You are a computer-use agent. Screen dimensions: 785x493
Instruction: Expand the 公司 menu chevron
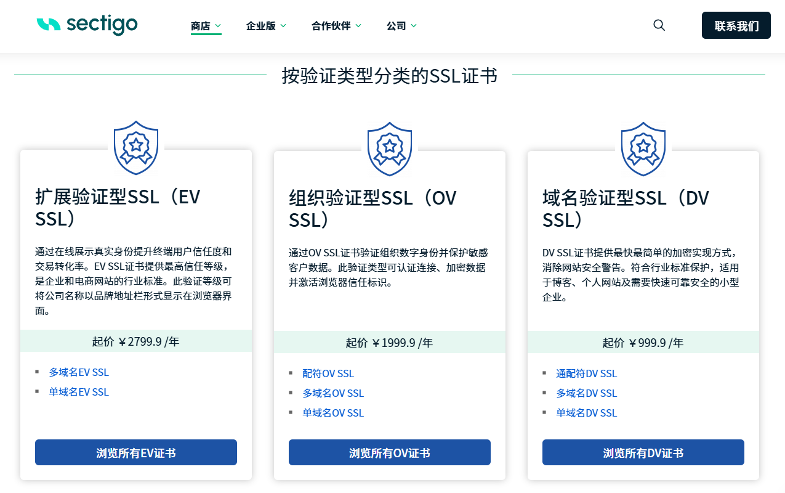click(x=414, y=26)
